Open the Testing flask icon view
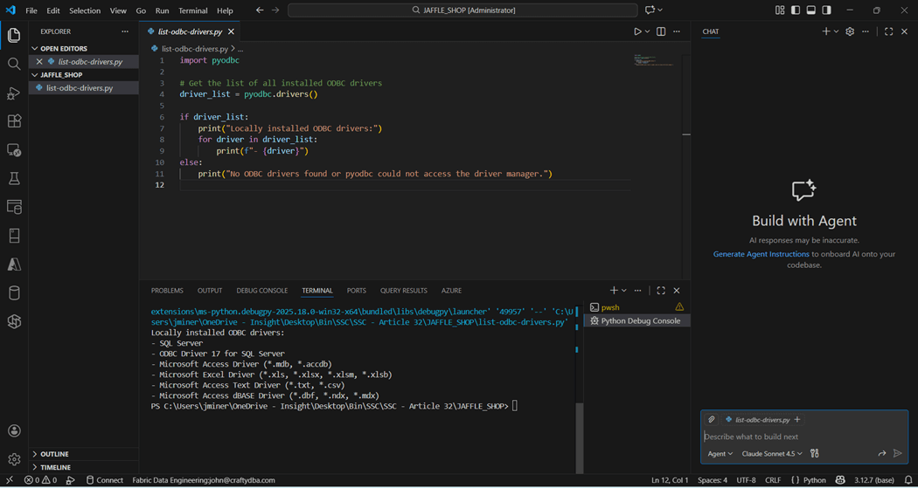918x488 pixels. tap(14, 178)
